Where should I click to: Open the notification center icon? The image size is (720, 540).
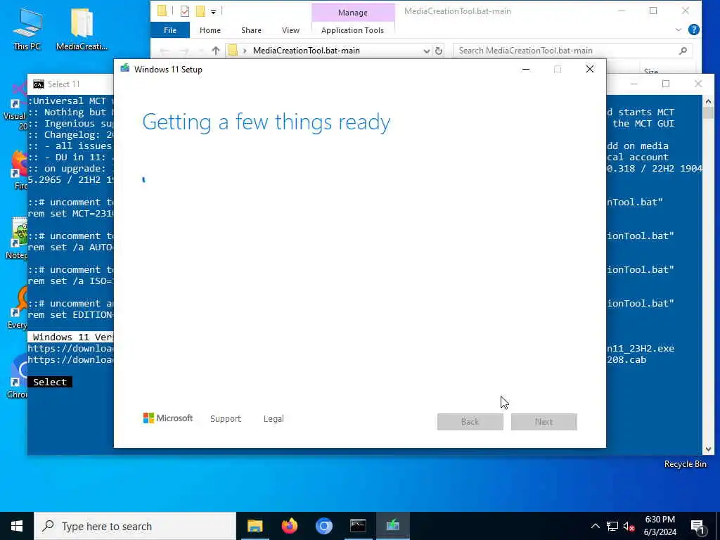(x=697, y=526)
